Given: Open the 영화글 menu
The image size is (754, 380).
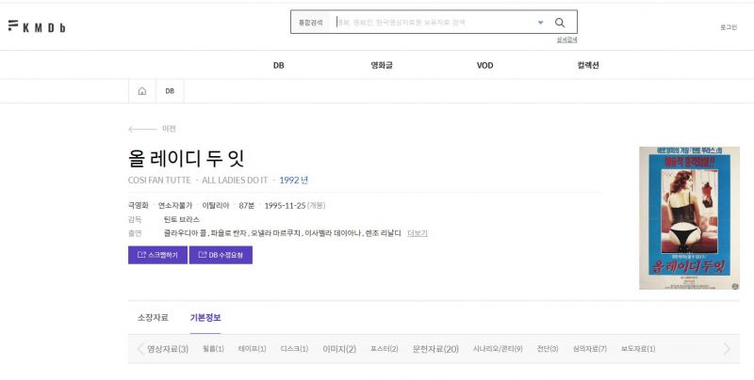Looking at the screenshot, I should coord(381,65).
